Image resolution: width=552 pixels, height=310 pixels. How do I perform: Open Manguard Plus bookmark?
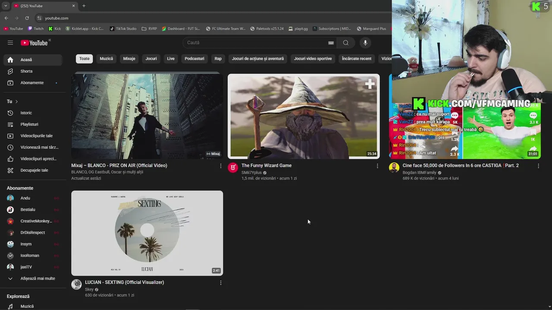click(x=371, y=29)
